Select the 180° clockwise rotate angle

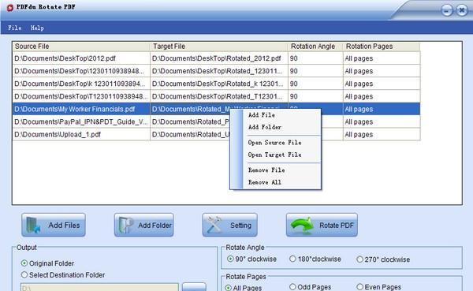[292, 259]
